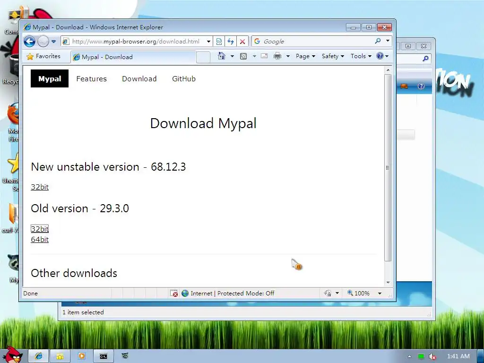Expand the privacy icon dropdown arrow
This screenshot has width=484, height=363.
click(337, 293)
